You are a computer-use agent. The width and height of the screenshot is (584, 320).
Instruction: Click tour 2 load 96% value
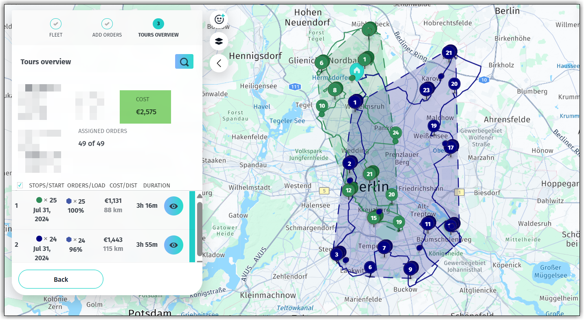pyautogui.click(x=76, y=250)
